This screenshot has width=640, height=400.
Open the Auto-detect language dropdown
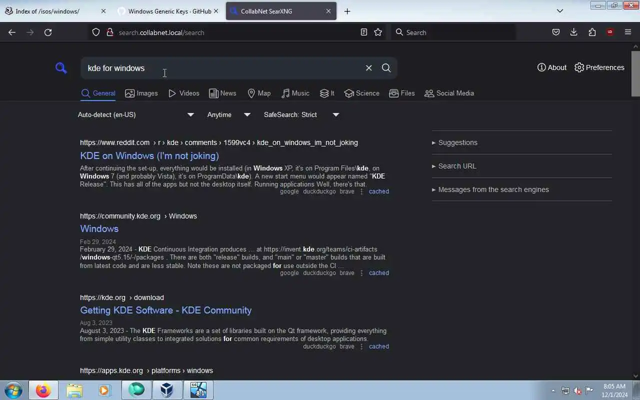tap(135, 114)
